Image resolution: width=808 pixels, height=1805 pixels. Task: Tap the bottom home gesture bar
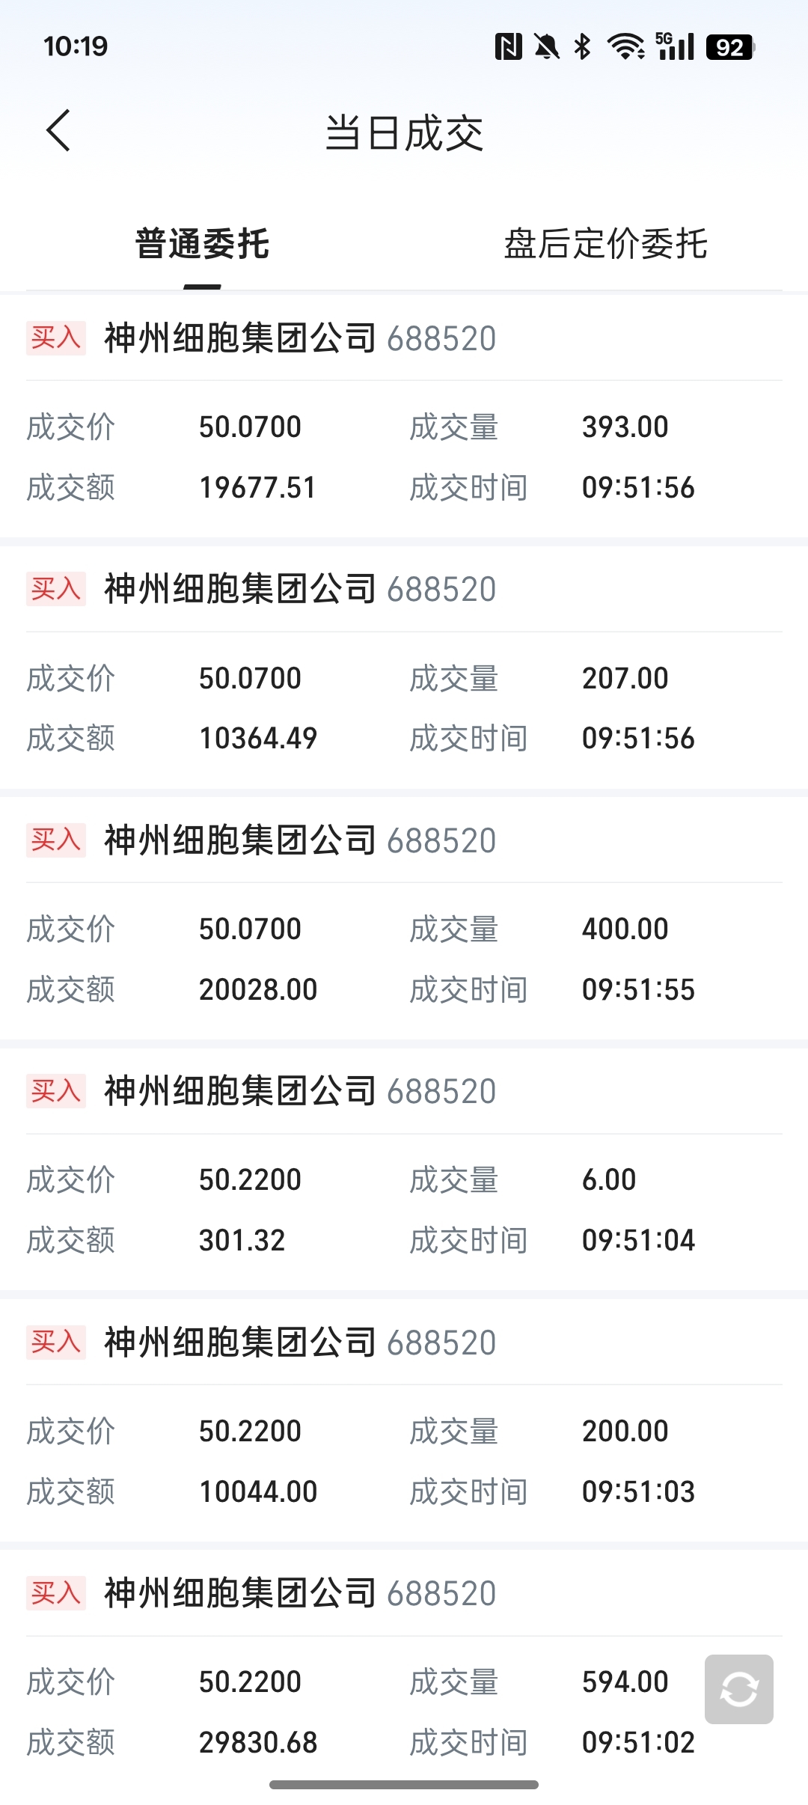[404, 1785]
